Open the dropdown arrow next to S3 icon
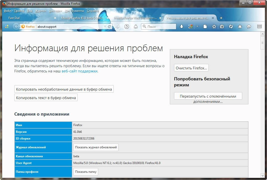Screen dimensions: 267x180 pyautogui.click(x=197, y=27)
